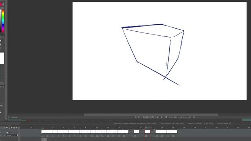The width and height of the screenshot is (251, 141).
Task: Select the first frame cell in timeline
Action: click(x=44, y=132)
